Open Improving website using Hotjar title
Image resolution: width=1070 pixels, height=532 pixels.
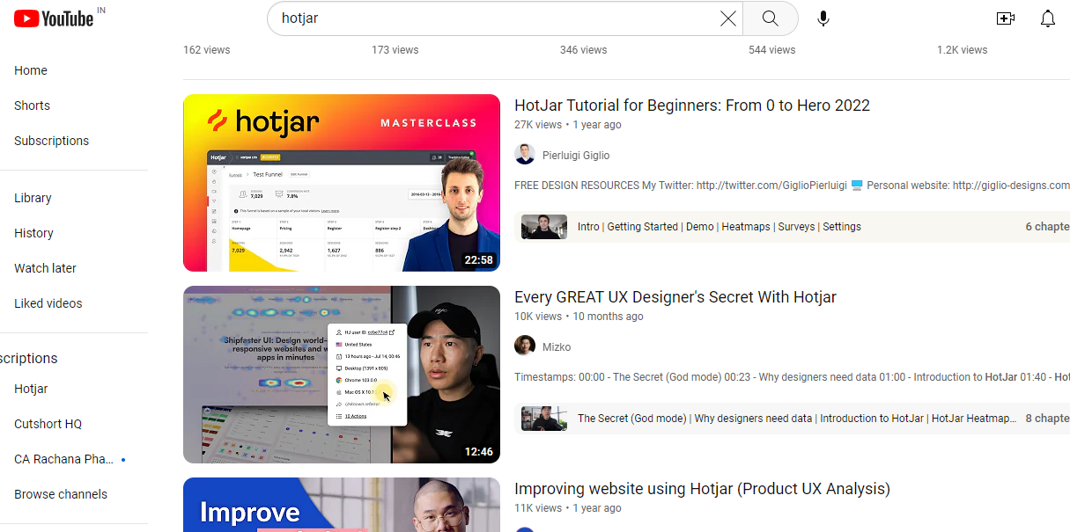pos(702,489)
